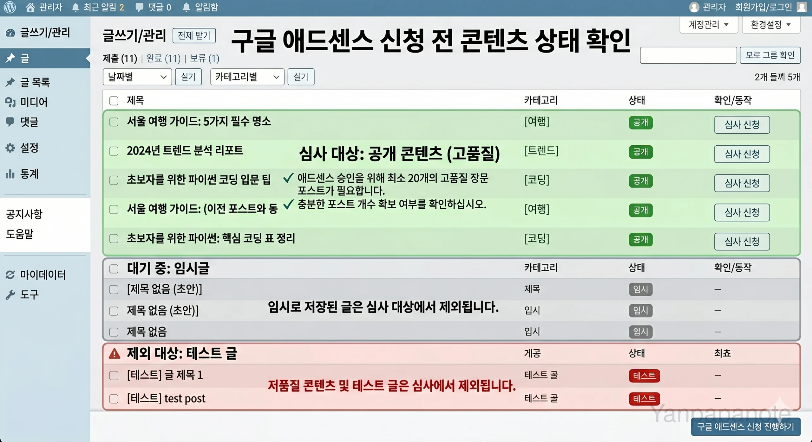The height and width of the screenshot is (442, 812).
Task: Switch to the 보류 (1) filter tab
Action: pos(205,59)
